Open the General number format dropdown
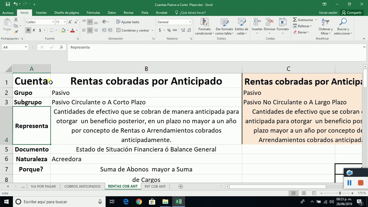368x207 pixels. coord(190,22)
